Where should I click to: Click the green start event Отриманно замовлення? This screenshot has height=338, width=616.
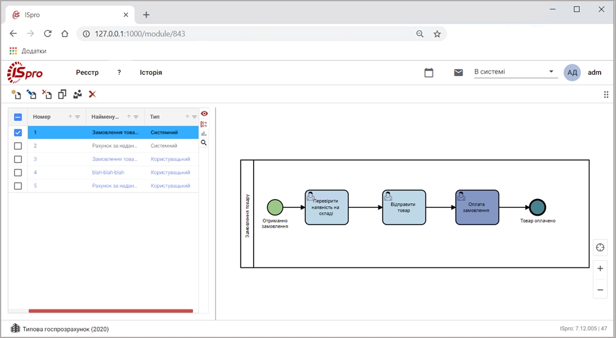pyautogui.click(x=275, y=207)
